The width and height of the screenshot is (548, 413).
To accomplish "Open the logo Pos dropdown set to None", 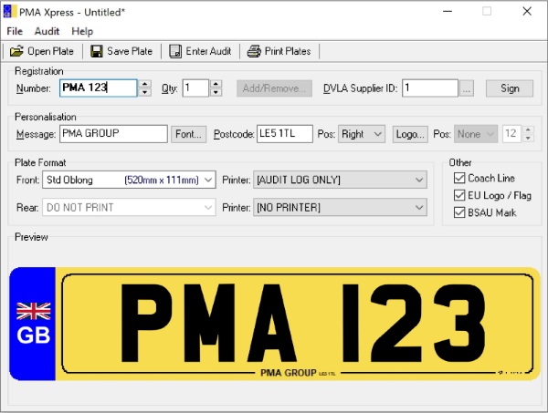I will coord(476,134).
